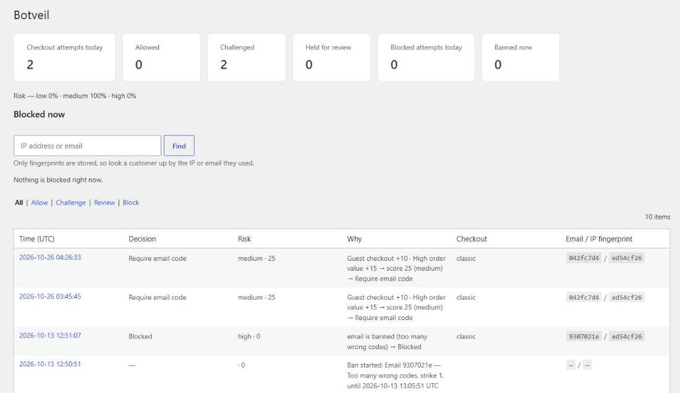Screen dimensions: 680x393
Task: Click the Challenged stat card
Action: (x=246, y=57)
